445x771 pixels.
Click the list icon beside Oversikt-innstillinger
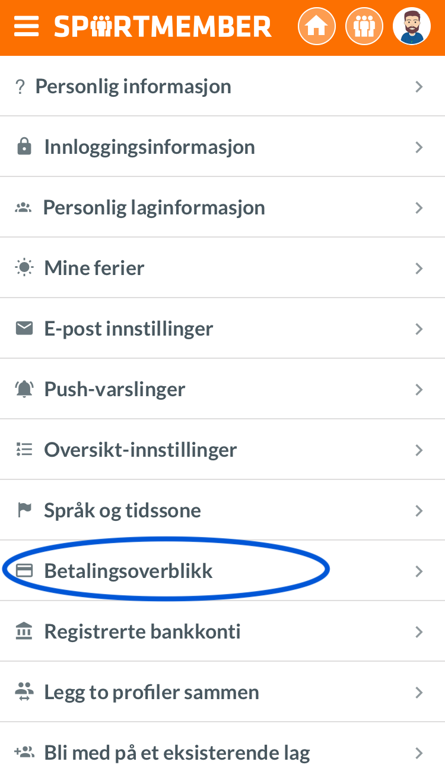24,450
